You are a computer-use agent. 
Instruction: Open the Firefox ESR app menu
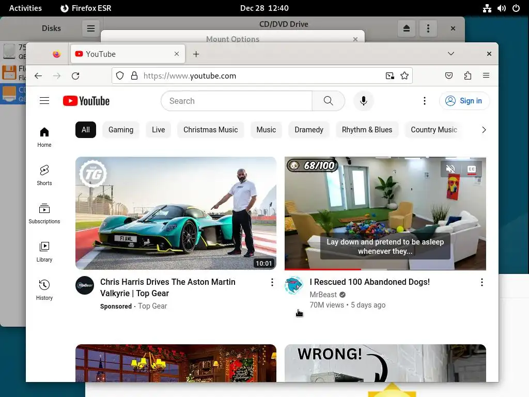(x=86, y=8)
